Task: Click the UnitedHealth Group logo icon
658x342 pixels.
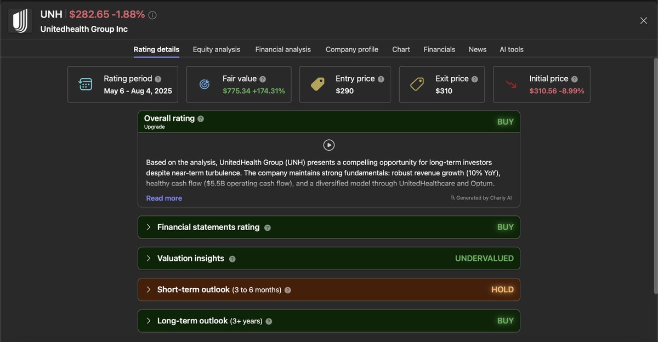Action: (20, 21)
